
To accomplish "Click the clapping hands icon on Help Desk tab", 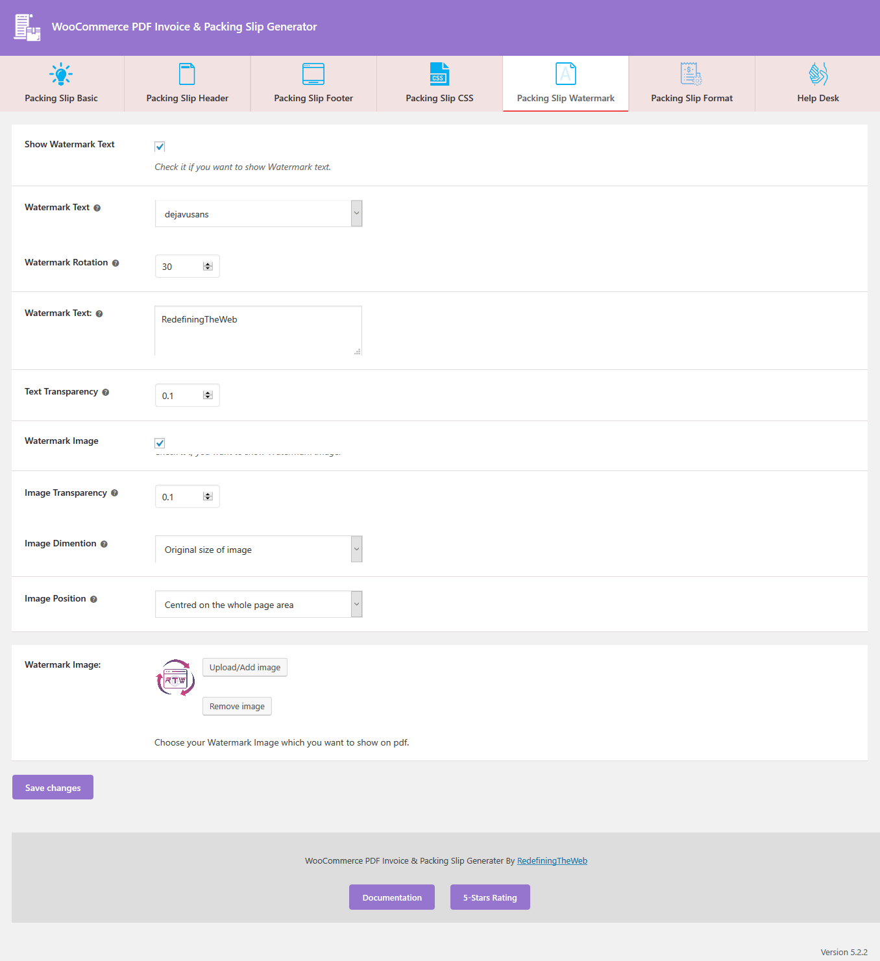I will (x=817, y=74).
